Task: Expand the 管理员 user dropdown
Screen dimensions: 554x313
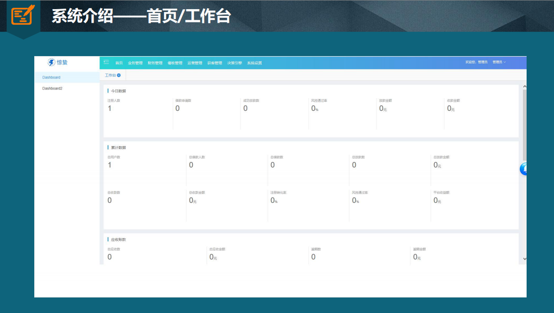Action: coord(499,62)
